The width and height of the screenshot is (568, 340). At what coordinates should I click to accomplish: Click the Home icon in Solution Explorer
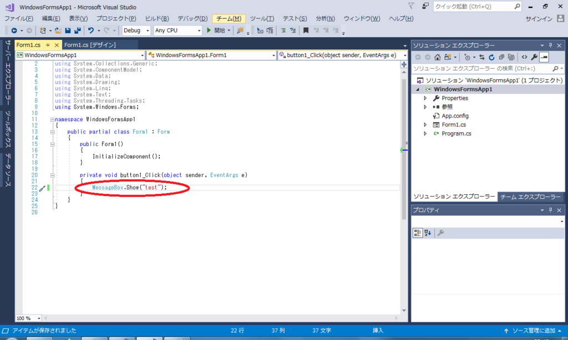tap(438, 57)
